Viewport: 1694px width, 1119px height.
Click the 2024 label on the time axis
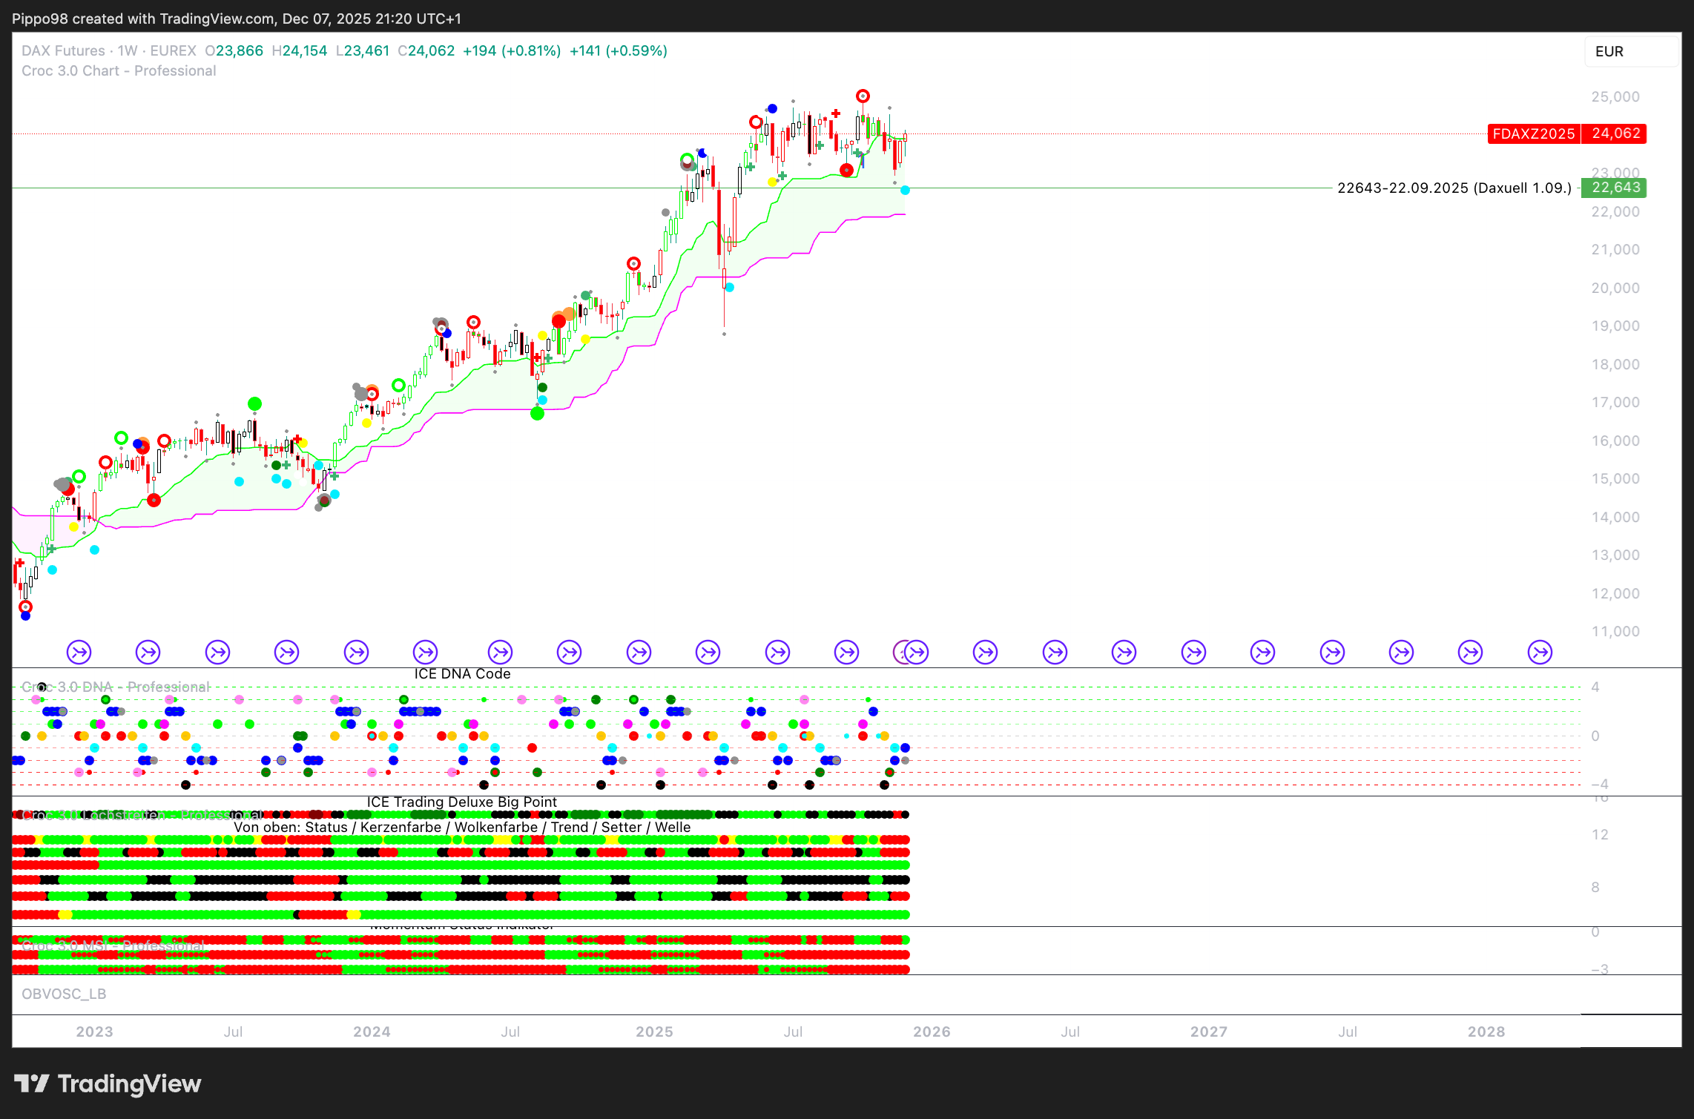point(372,1031)
